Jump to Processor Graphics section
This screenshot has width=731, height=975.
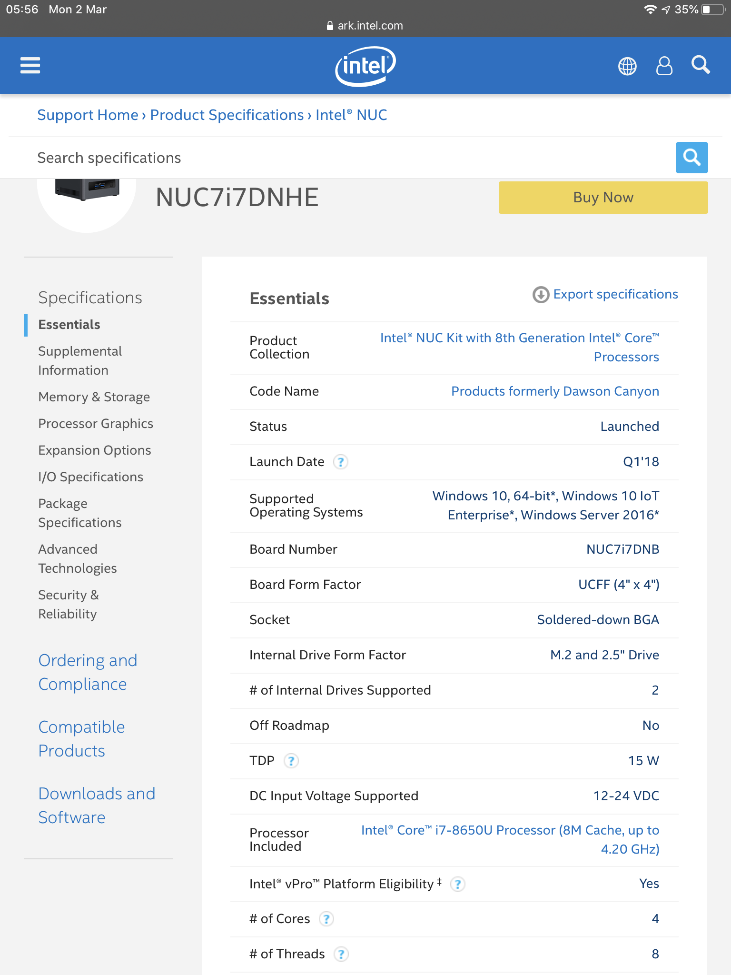pos(96,423)
